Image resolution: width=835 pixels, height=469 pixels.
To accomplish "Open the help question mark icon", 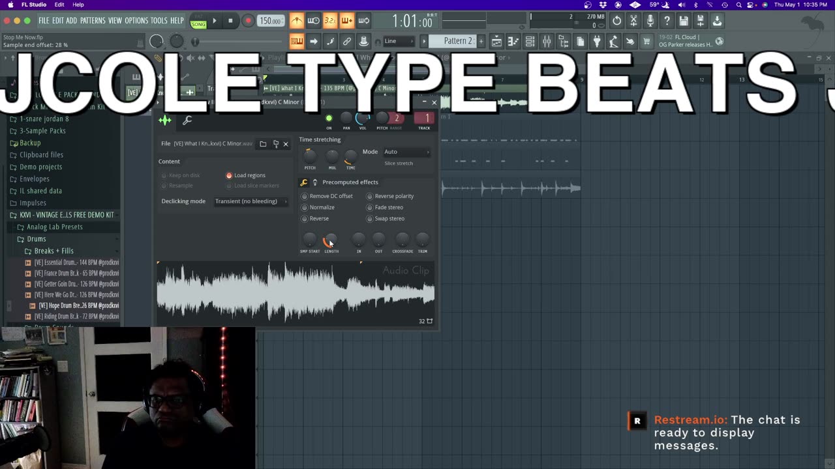I will [x=667, y=21].
